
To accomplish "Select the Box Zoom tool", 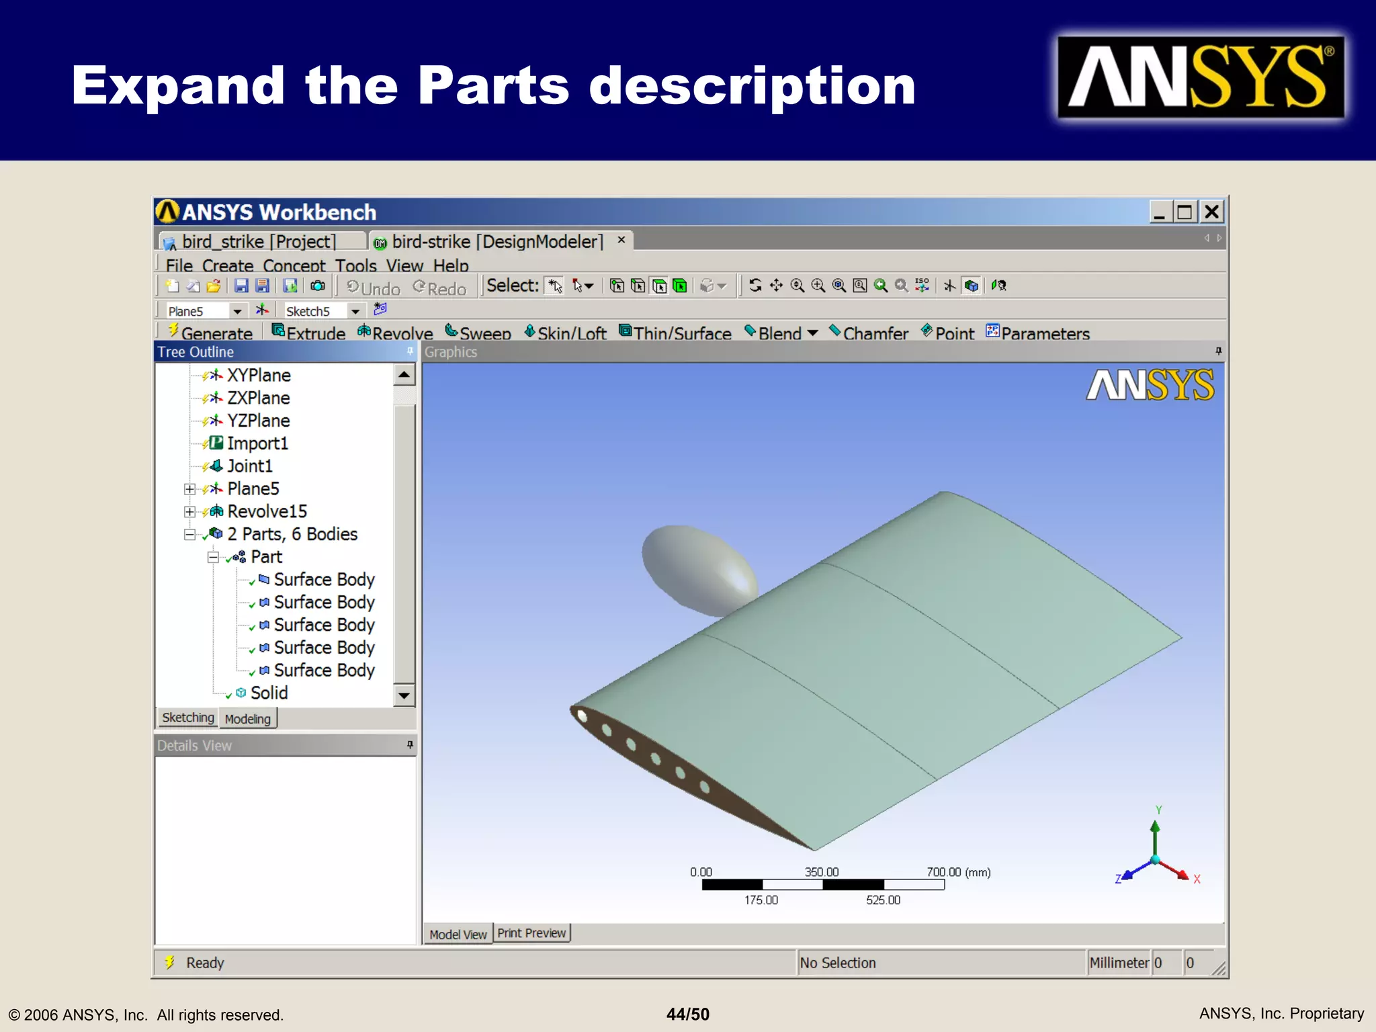I will pyautogui.click(x=818, y=286).
